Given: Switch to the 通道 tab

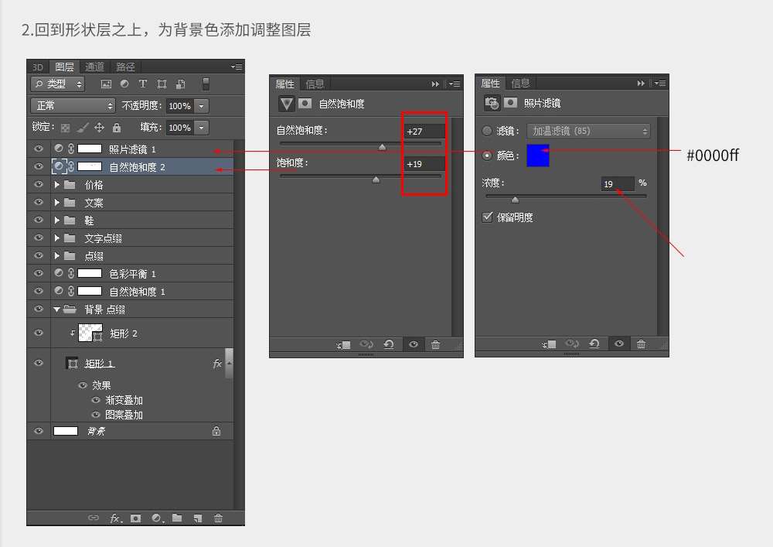Looking at the screenshot, I should point(94,67).
